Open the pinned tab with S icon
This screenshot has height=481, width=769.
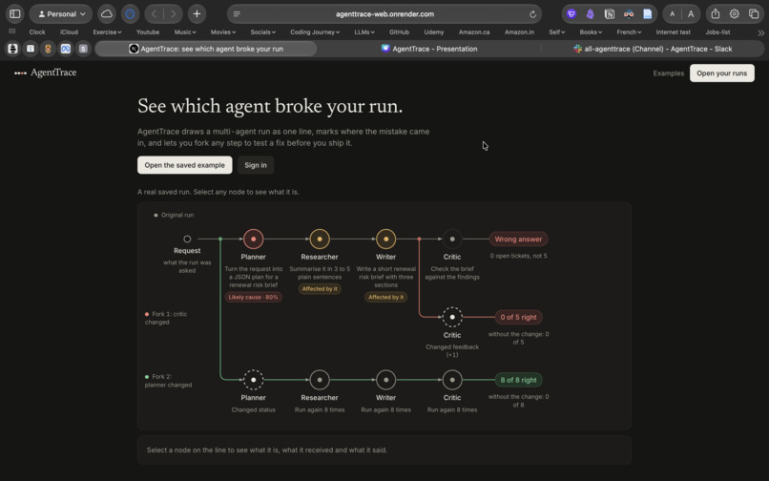(83, 49)
